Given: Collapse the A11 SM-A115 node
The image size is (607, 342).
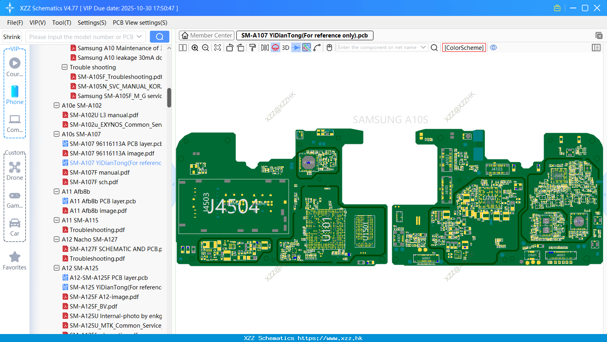Looking at the screenshot, I should tap(57, 220).
